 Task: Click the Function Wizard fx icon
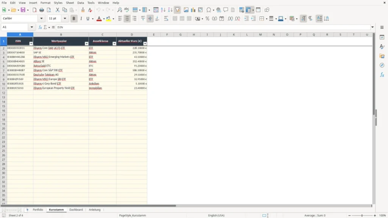[x=40, y=27]
